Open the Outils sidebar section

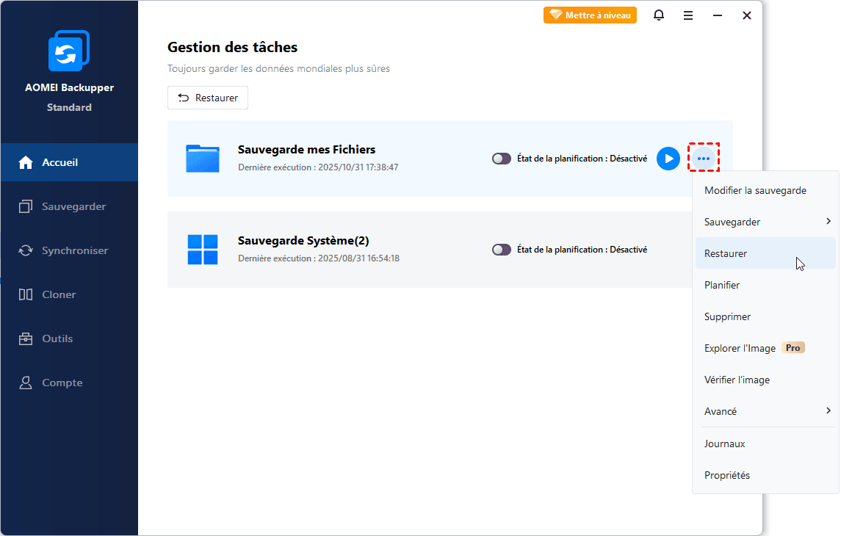[x=69, y=338]
